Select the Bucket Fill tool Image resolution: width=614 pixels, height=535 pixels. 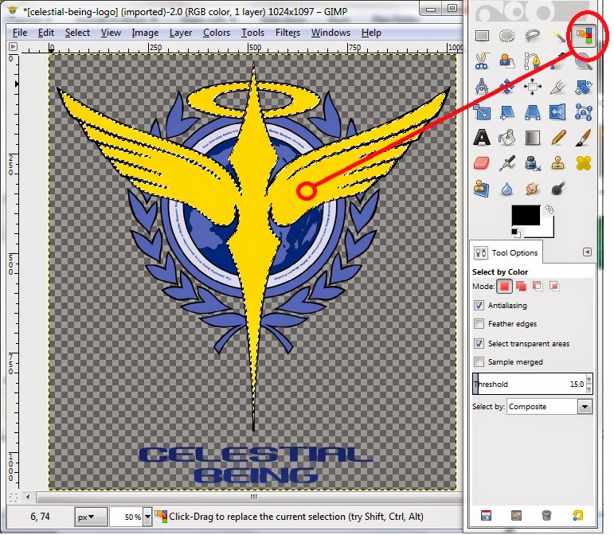506,138
